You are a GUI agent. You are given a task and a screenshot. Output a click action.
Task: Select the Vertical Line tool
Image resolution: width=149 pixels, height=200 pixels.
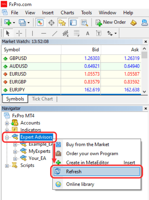tap(32, 33)
